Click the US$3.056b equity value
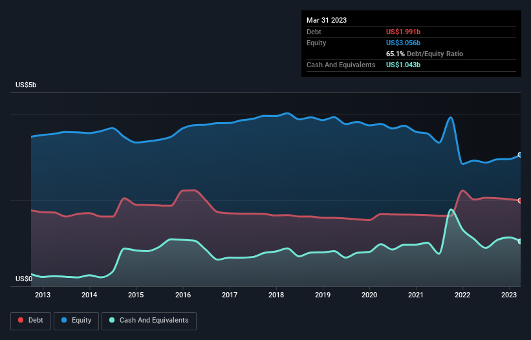 (403, 43)
